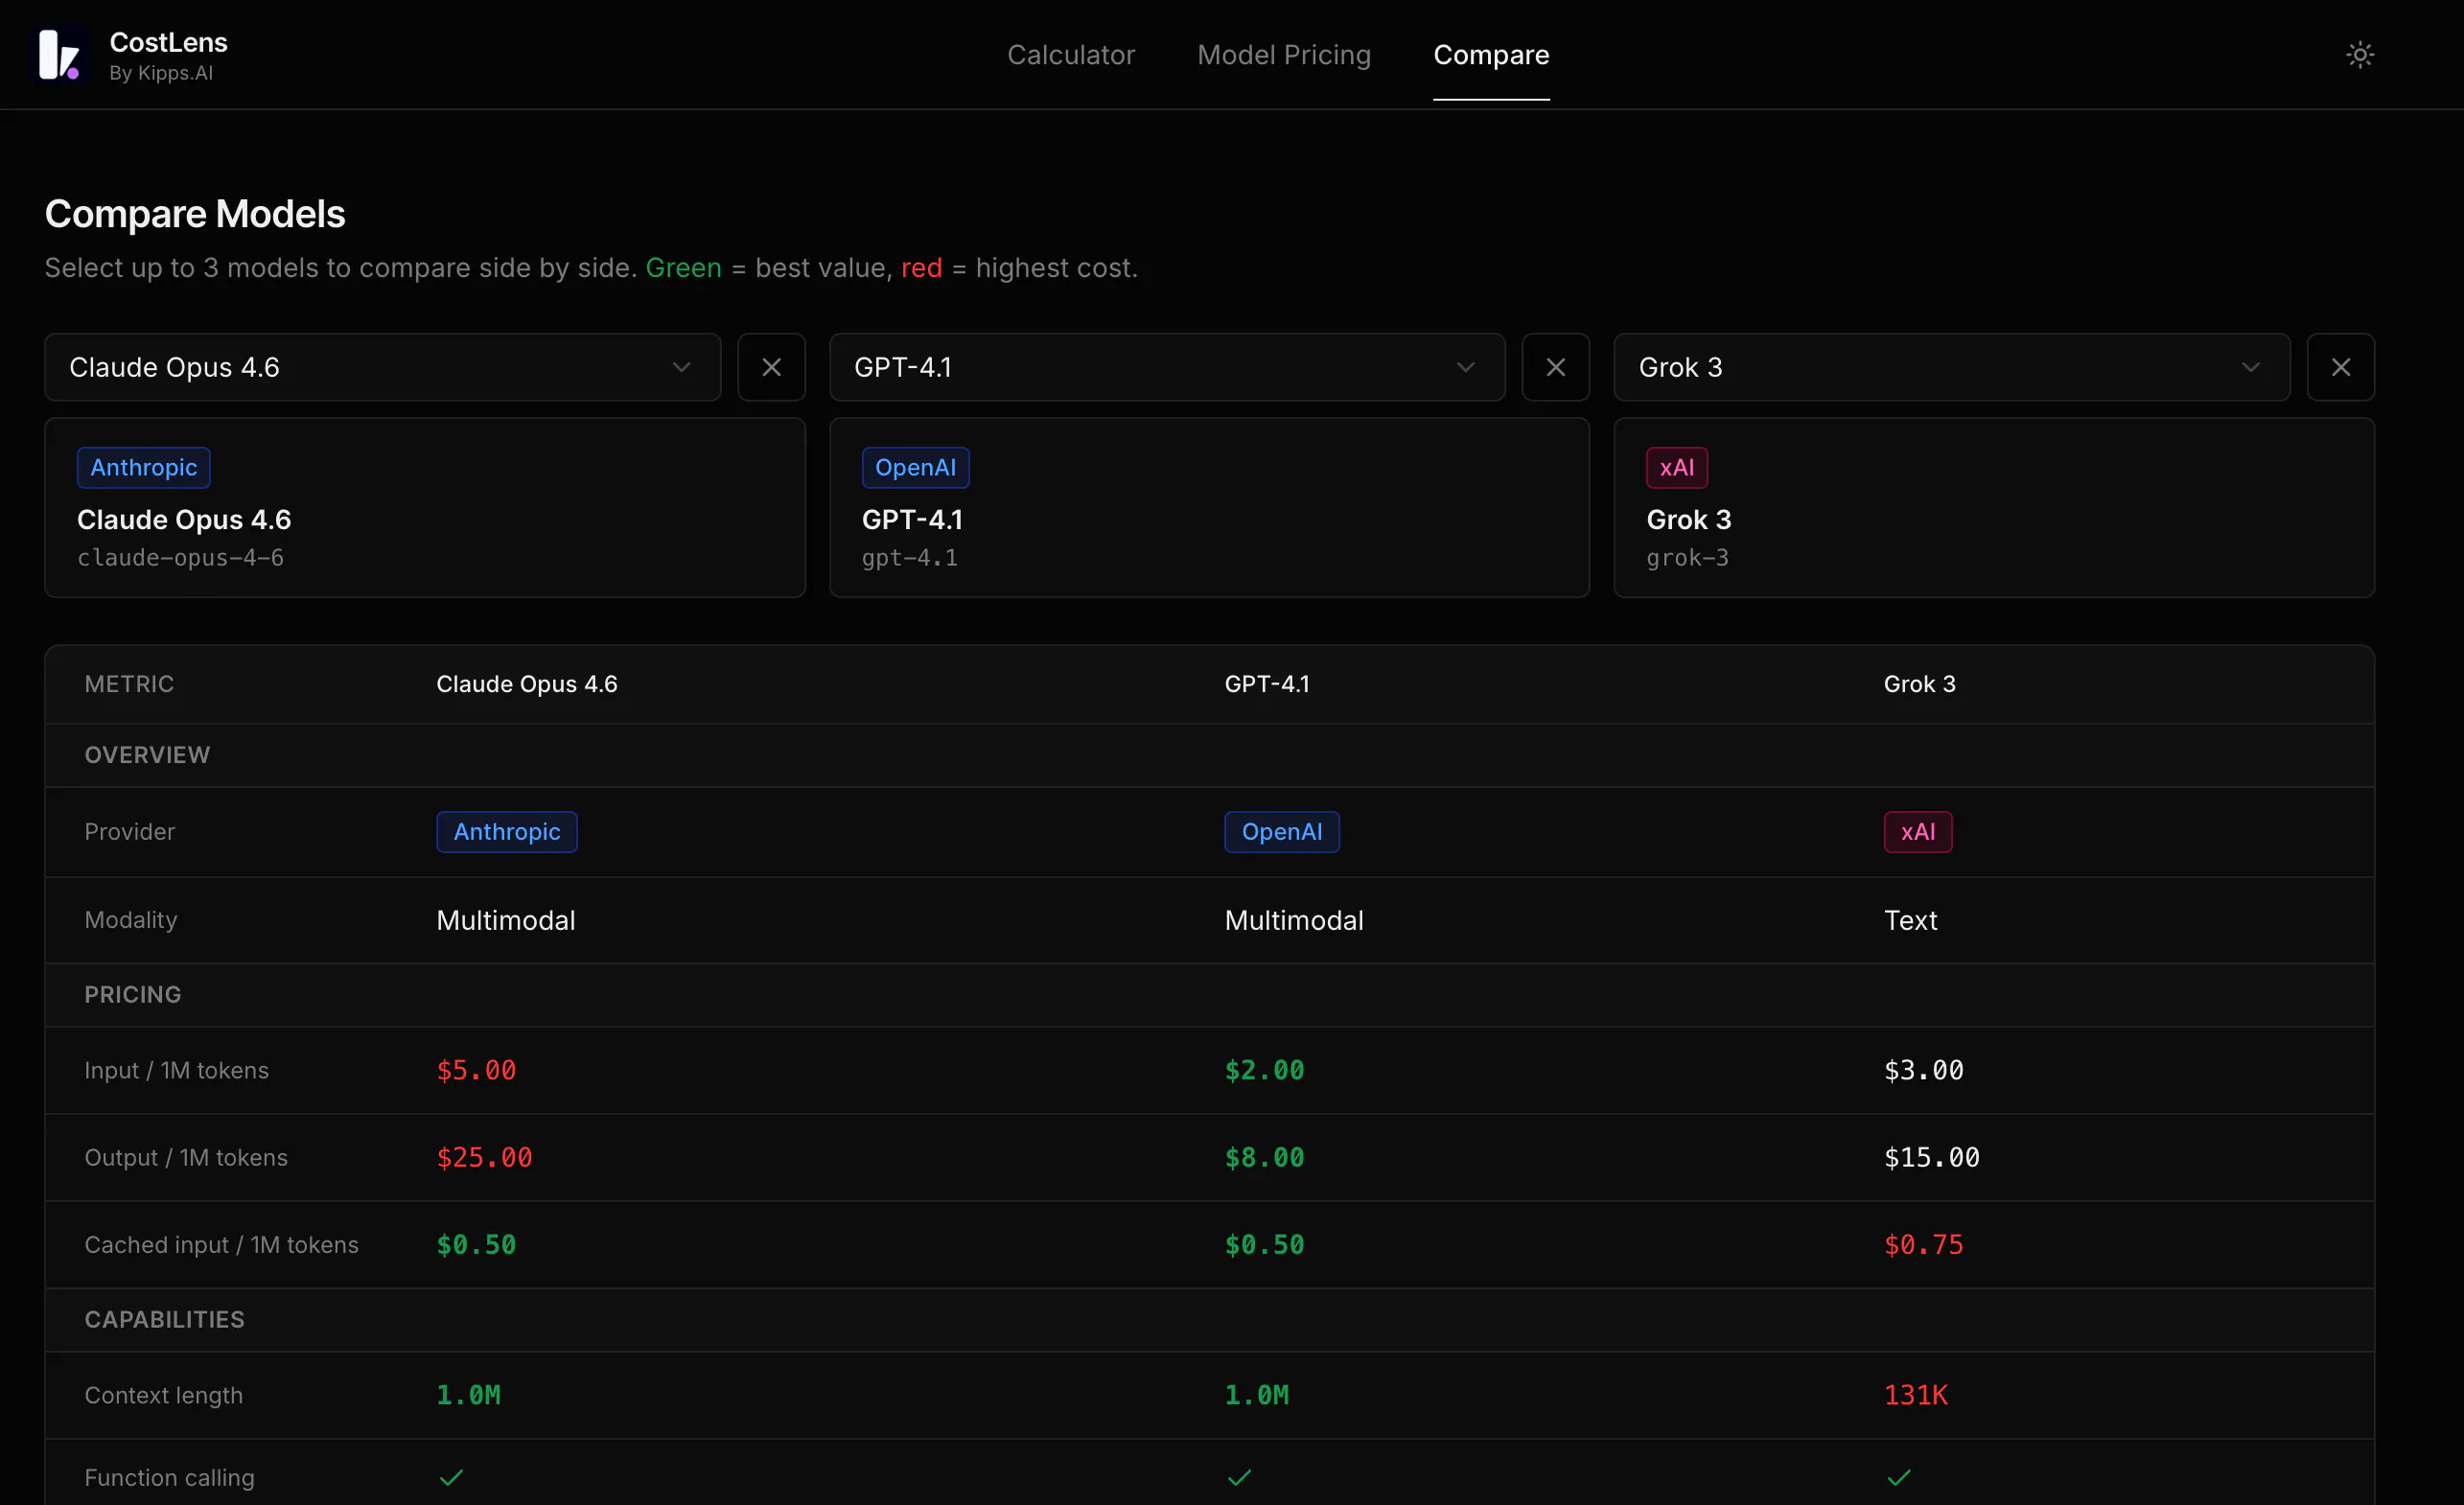Remove Claude Opus 4.6 with its X button
Viewport: 2464px width, 1505px height.
click(771, 367)
